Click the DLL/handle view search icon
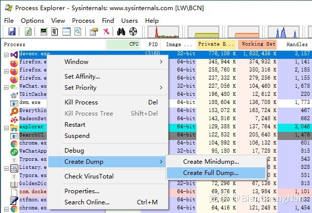The width and height of the screenshot is (312, 213). 78,31
